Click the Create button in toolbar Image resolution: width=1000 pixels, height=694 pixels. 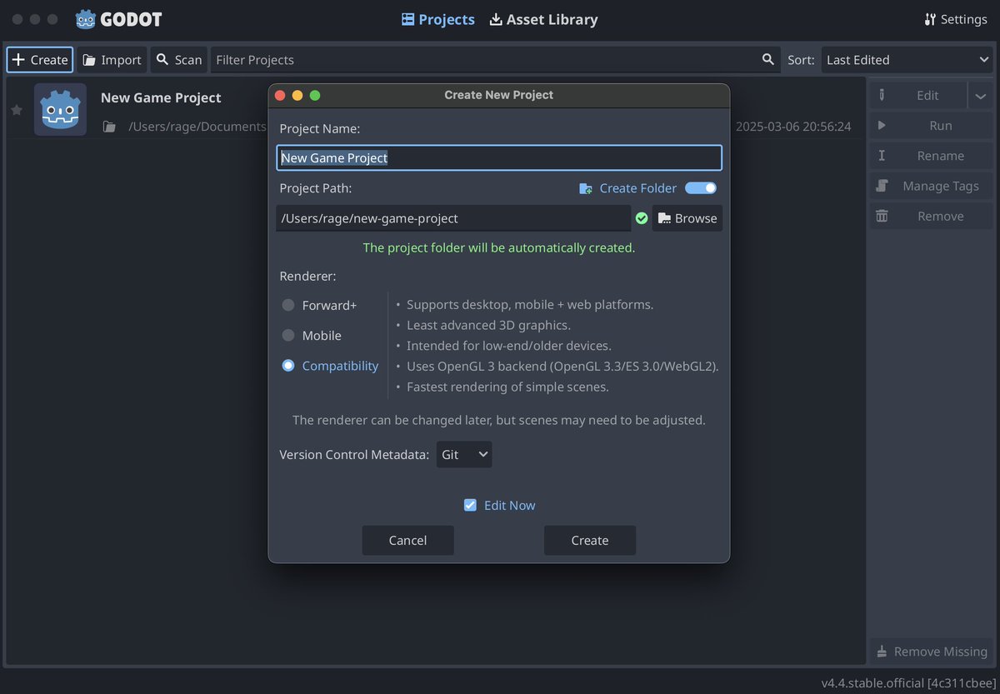coord(40,59)
